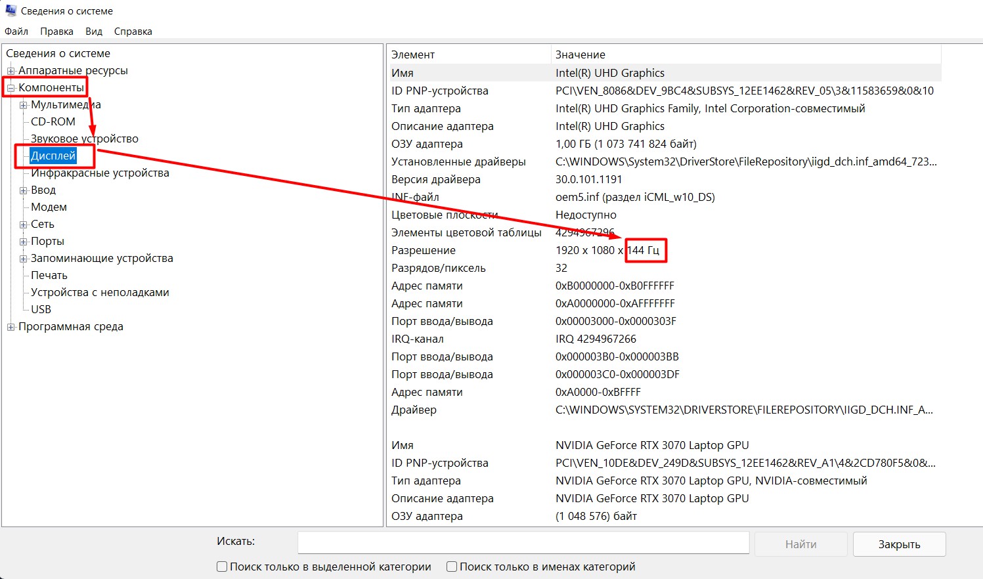Expand the Программная среда node
The width and height of the screenshot is (983, 579).
[x=11, y=326]
